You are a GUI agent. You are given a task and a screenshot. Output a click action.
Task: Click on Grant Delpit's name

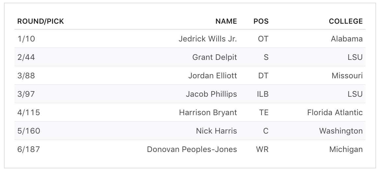point(214,57)
